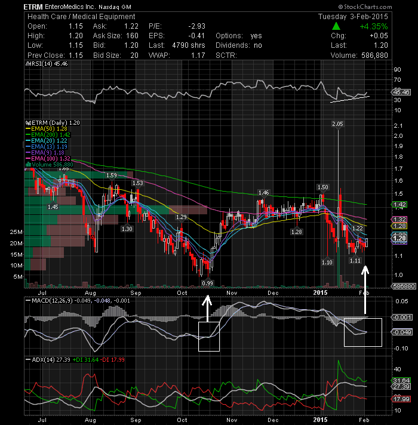Click the RSI(14) indicator legend icon
The width and height of the screenshot is (418, 425).
tap(28, 64)
